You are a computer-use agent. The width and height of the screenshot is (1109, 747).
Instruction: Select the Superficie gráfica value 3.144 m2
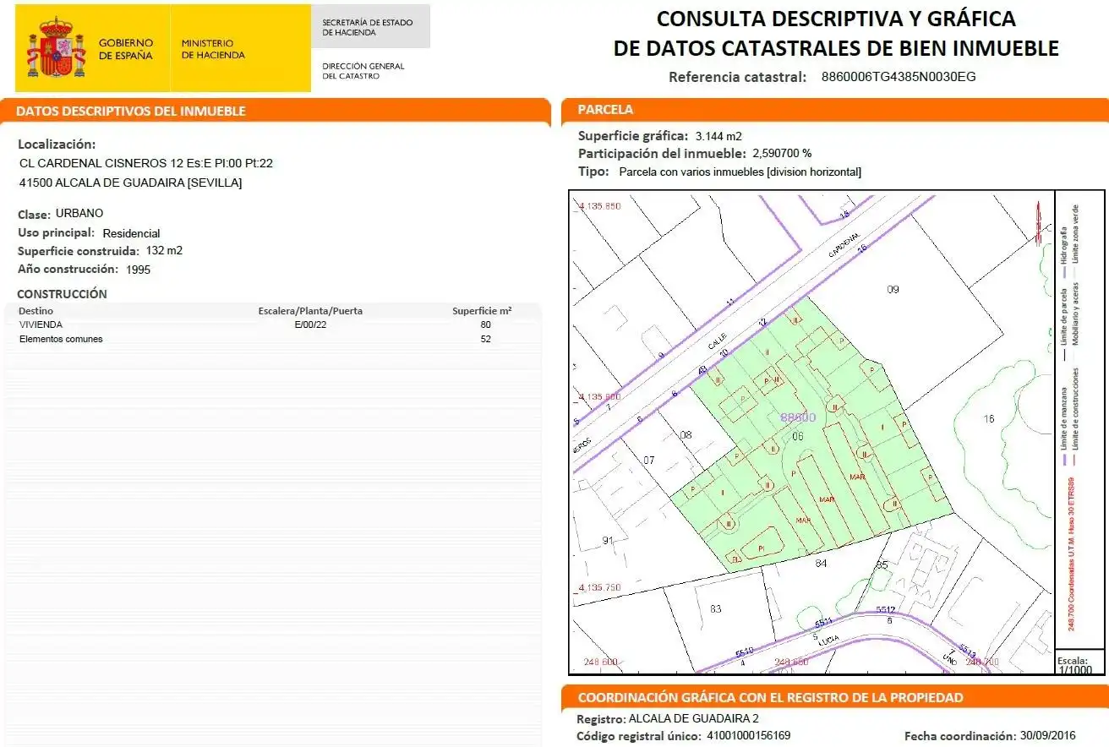(718, 136)
